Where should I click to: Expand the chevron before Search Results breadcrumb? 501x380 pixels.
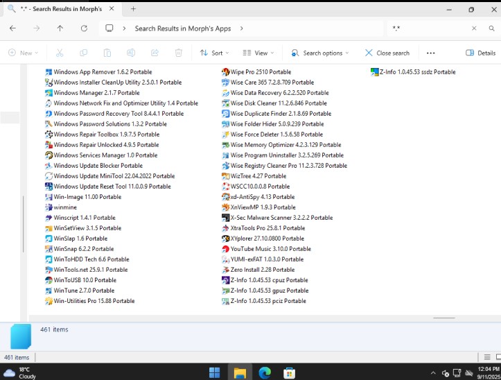click(124, 28)
